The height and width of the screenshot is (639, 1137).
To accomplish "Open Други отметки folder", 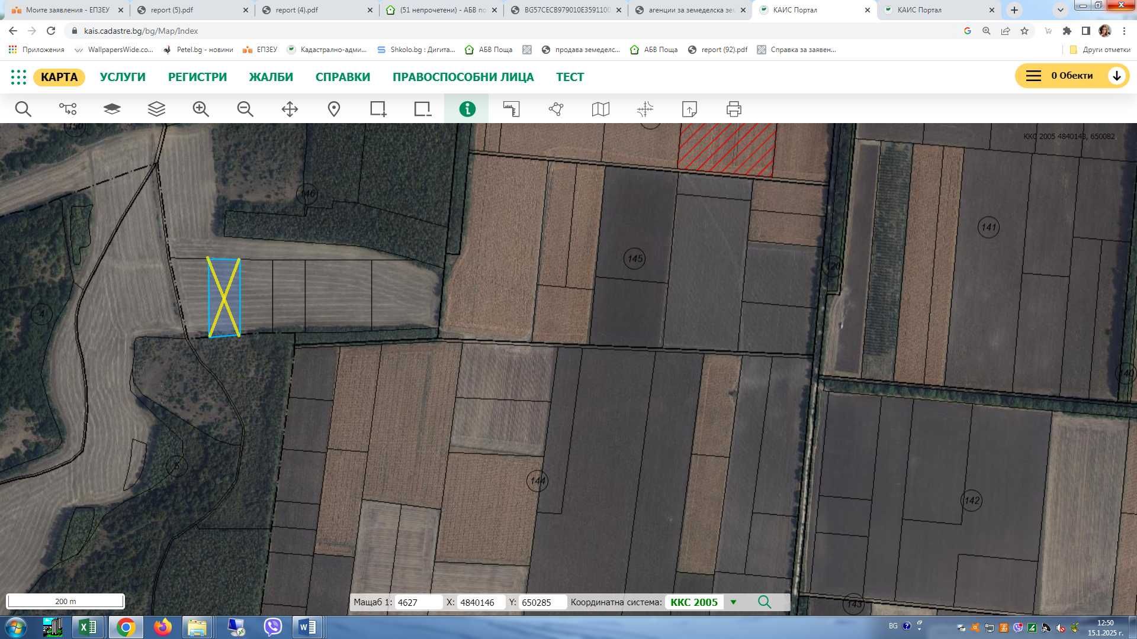I will (1100, 50).
